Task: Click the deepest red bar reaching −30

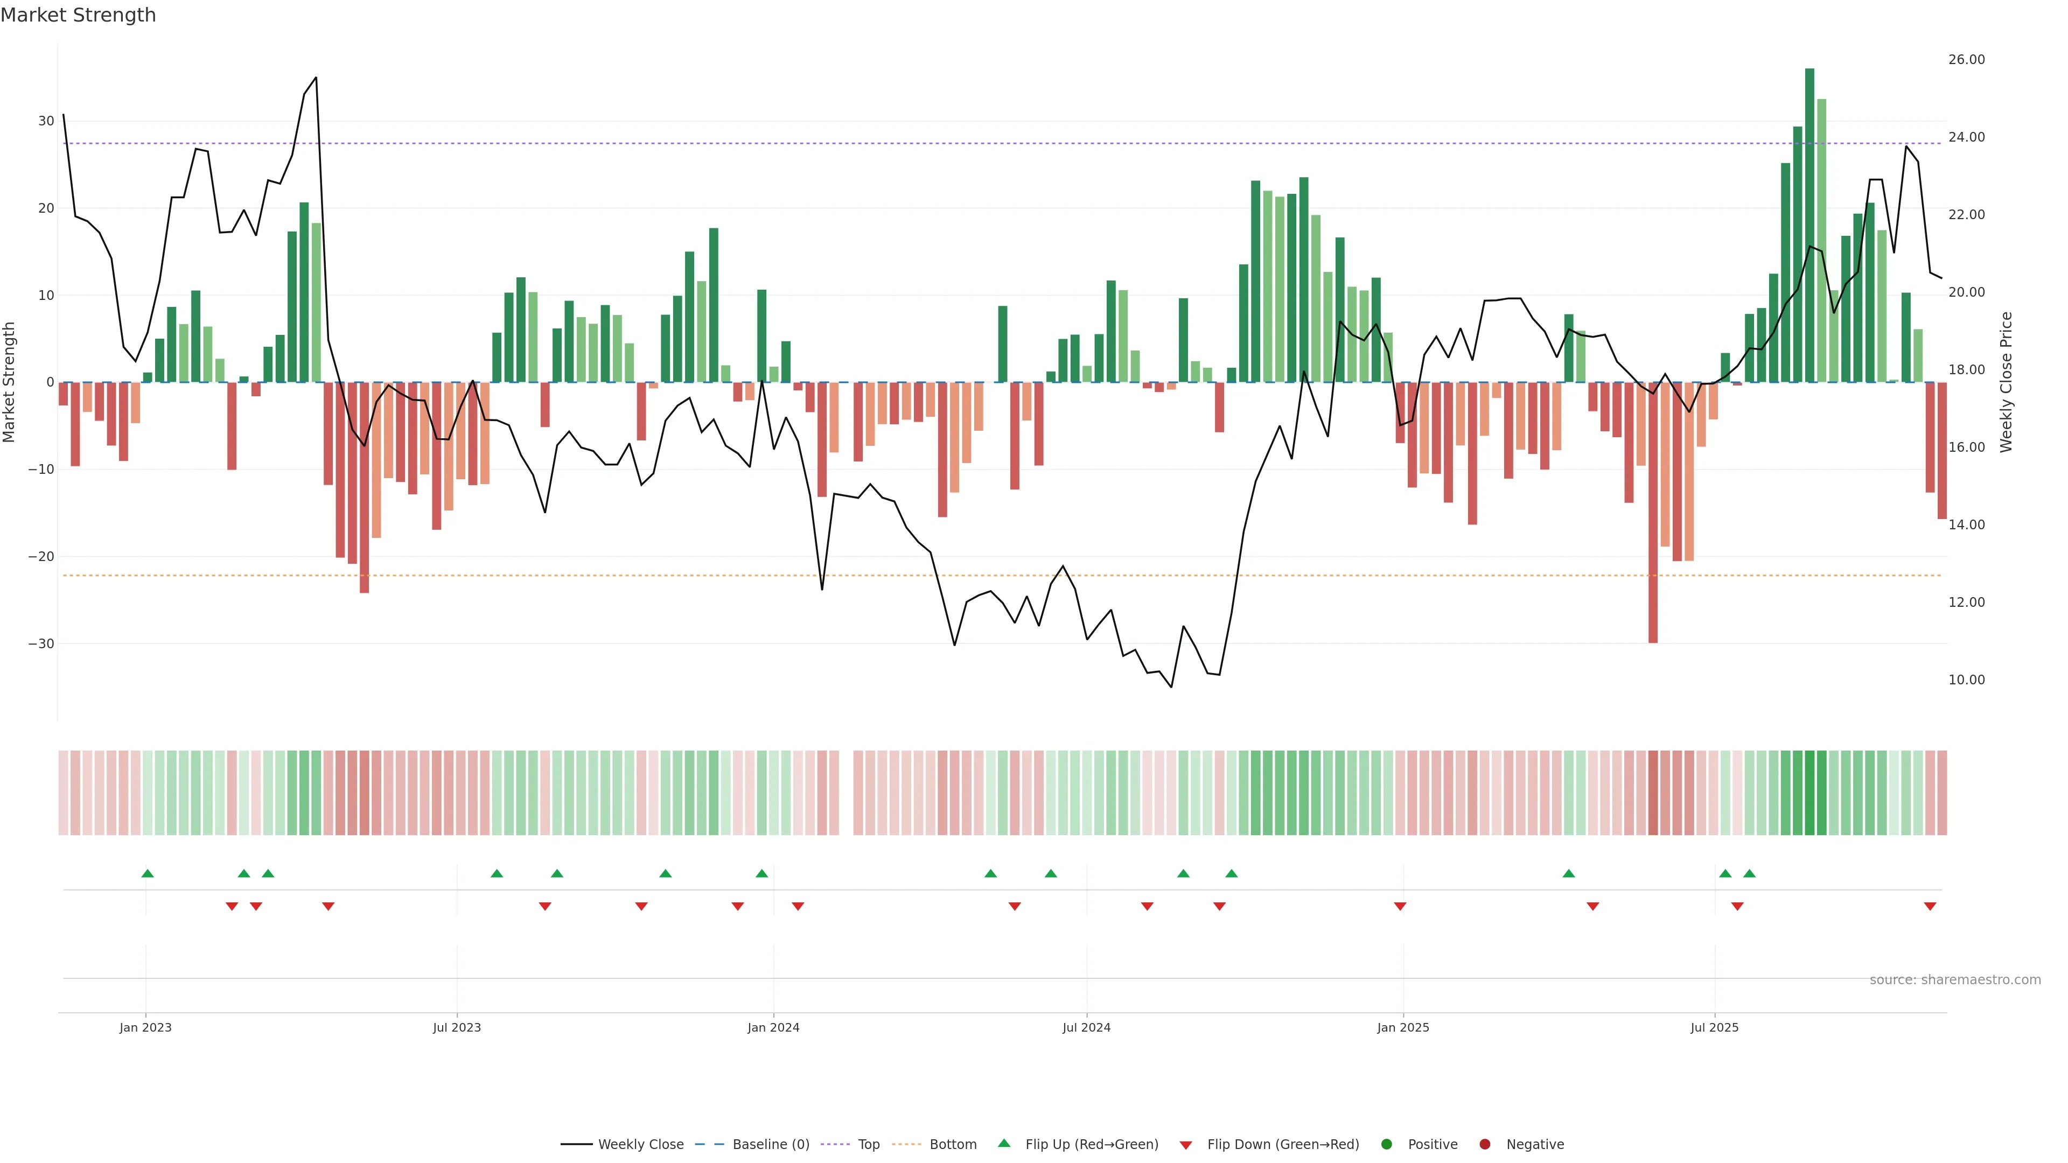Action: pyautogui.click(x=1653, y=514)
